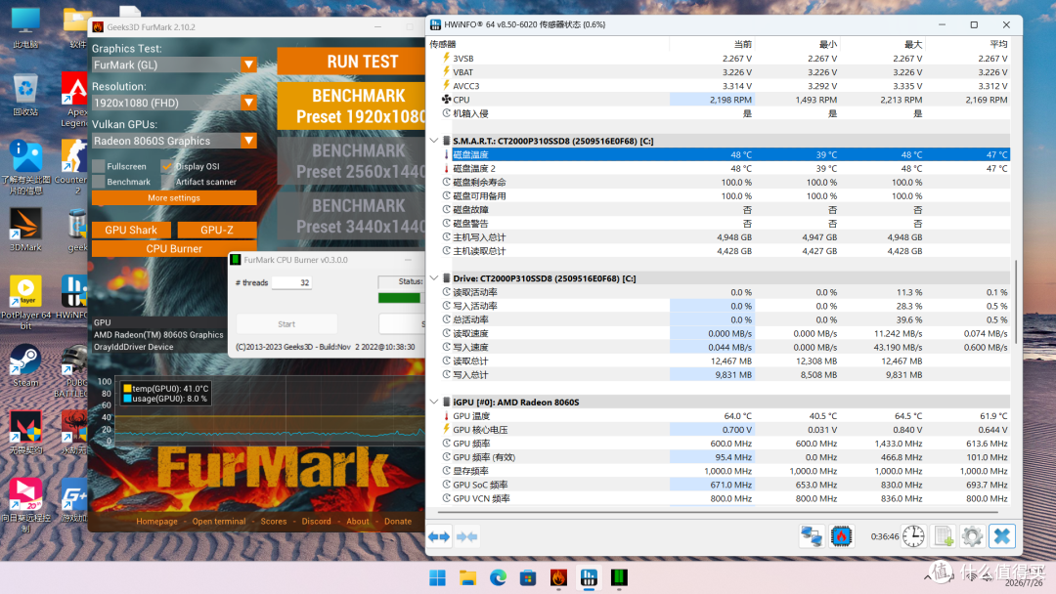Screen dimensions: 1056x594
Task: Open the Discord link in FurMark
Action: point(317,522)
